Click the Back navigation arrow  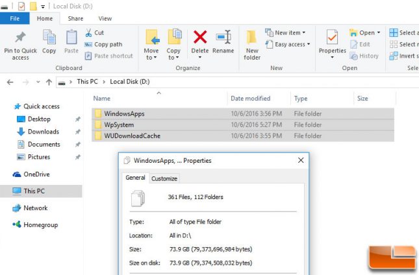[10, 82]
